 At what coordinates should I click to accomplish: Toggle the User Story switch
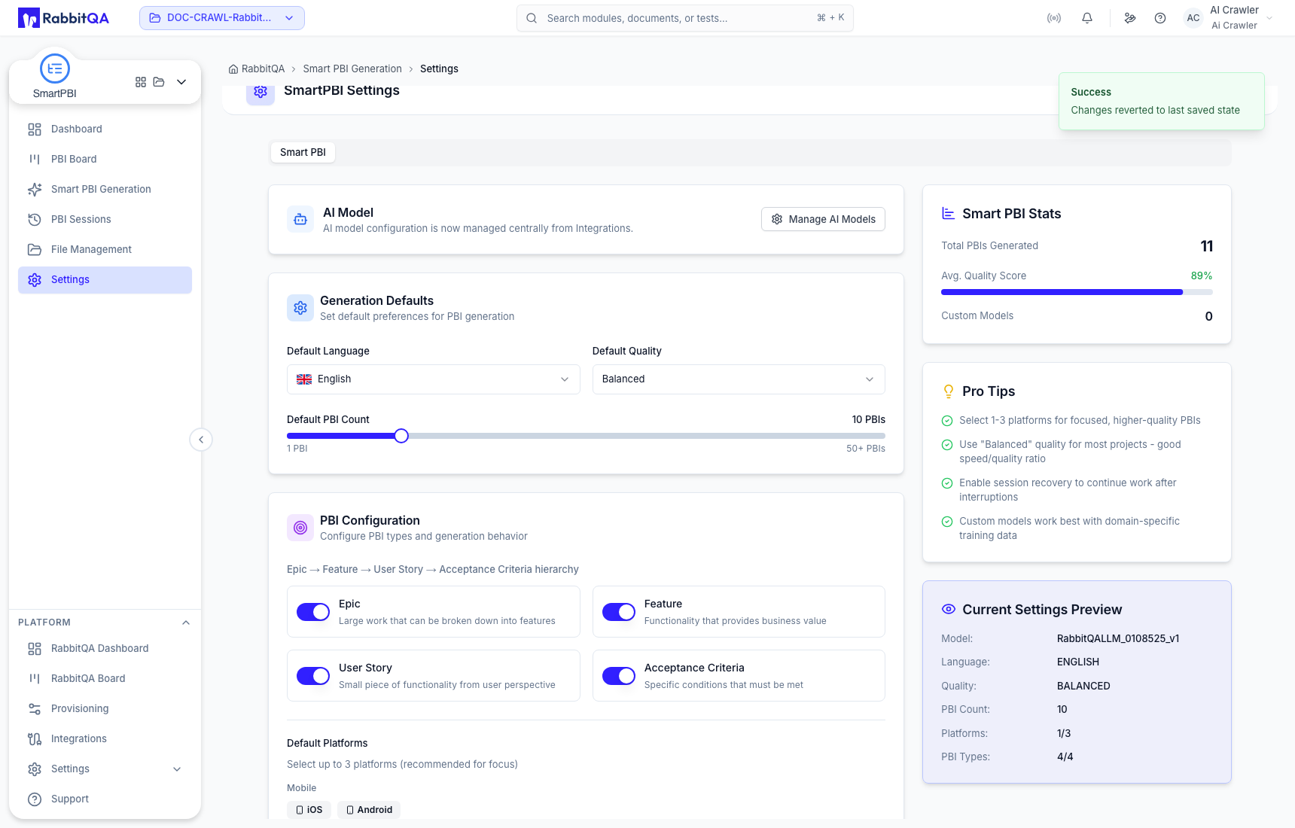click(x=313, y=676)
